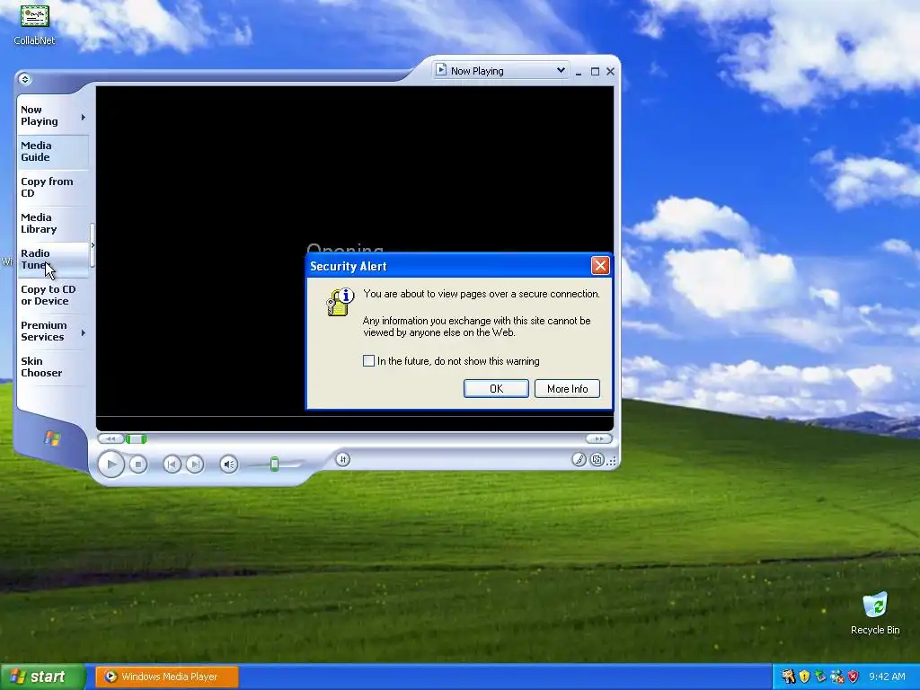
Task: Minimize the Media Player window
Action: pos(579,72)
